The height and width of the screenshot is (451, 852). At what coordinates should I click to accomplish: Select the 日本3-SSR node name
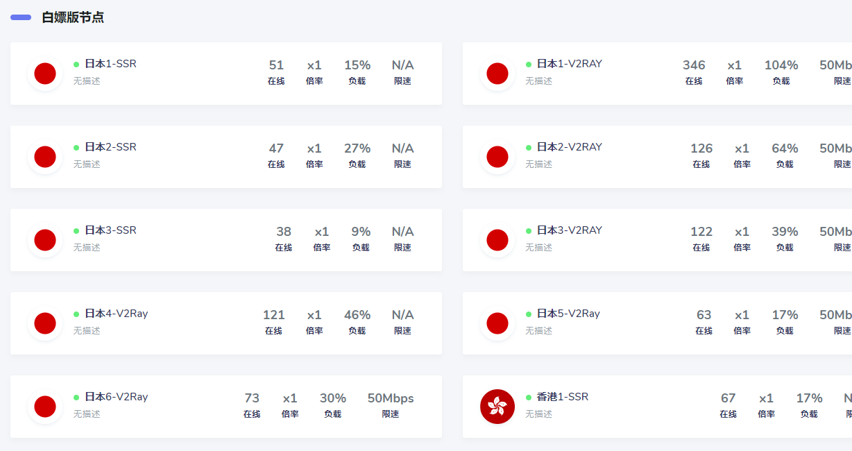[x=110, y=230]
